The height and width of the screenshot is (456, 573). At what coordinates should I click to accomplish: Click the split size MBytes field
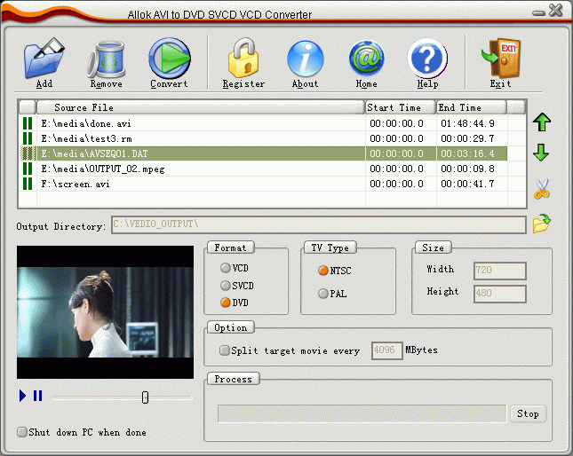coord(387,350)
